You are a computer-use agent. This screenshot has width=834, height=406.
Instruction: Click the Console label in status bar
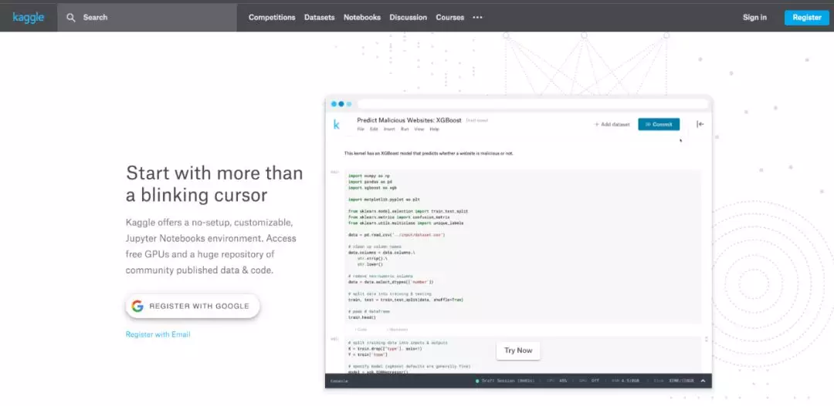(339, 381)
